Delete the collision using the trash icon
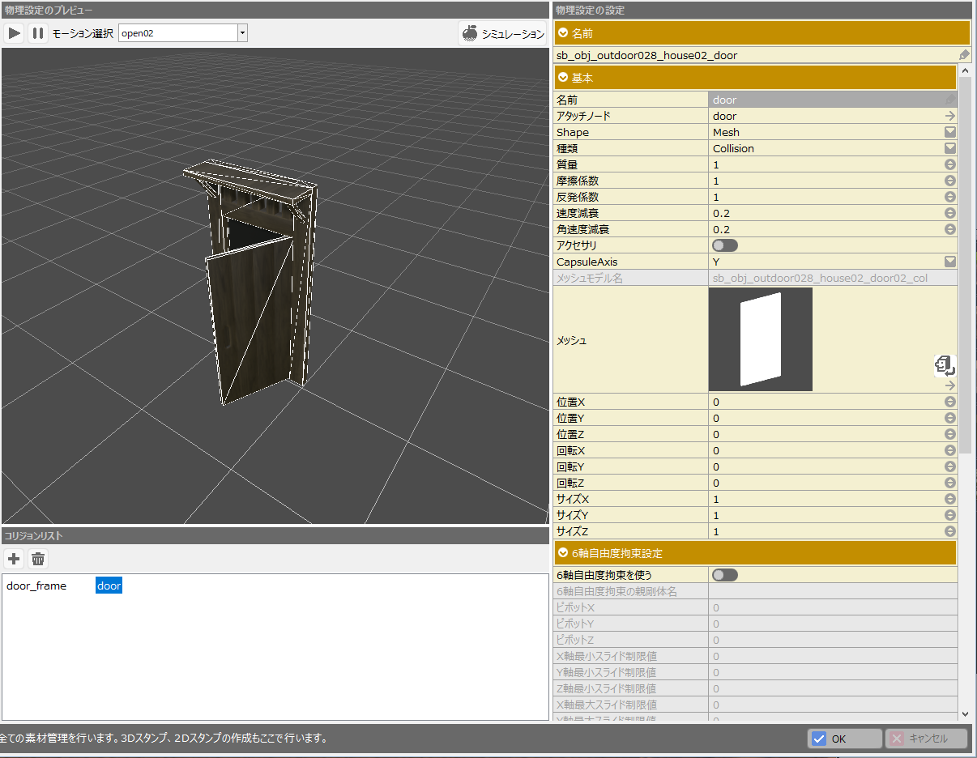This screenshot has width=977, height=758. point(38,559)
